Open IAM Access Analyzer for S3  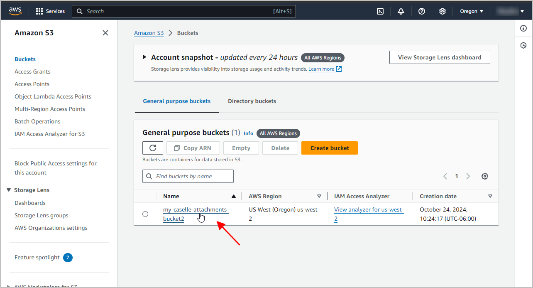pos(50,134)
